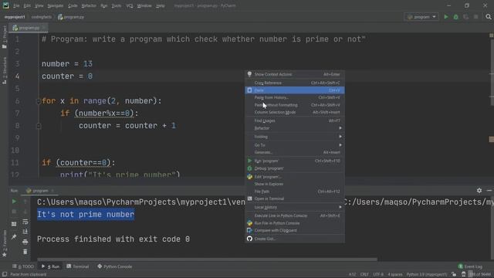Expand the Folding submenu
Image resolution: width=494 pixels, height=278 pixels.
point(295,137)
